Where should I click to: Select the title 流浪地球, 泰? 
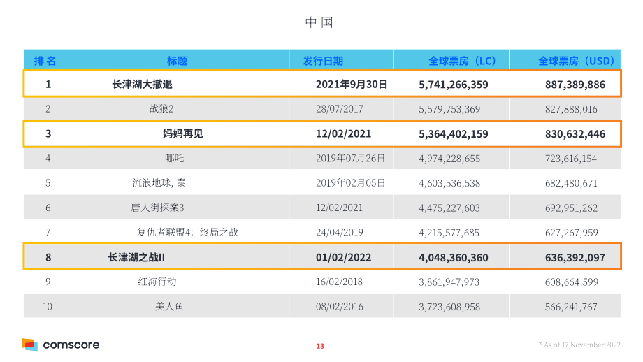pyautogui.click(x=159, y=183)
